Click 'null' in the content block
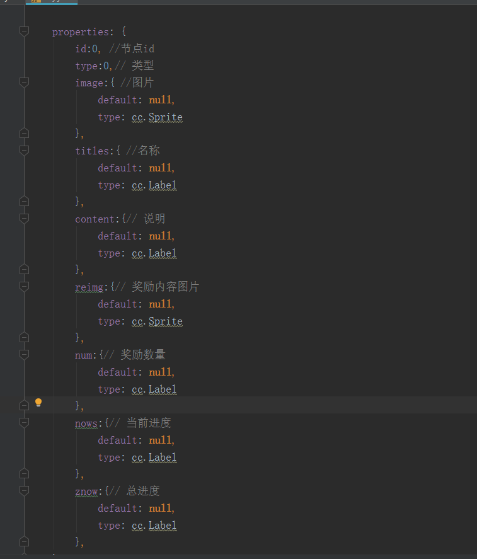This screenshot has width=477, height=559. [x=160, y=236]
